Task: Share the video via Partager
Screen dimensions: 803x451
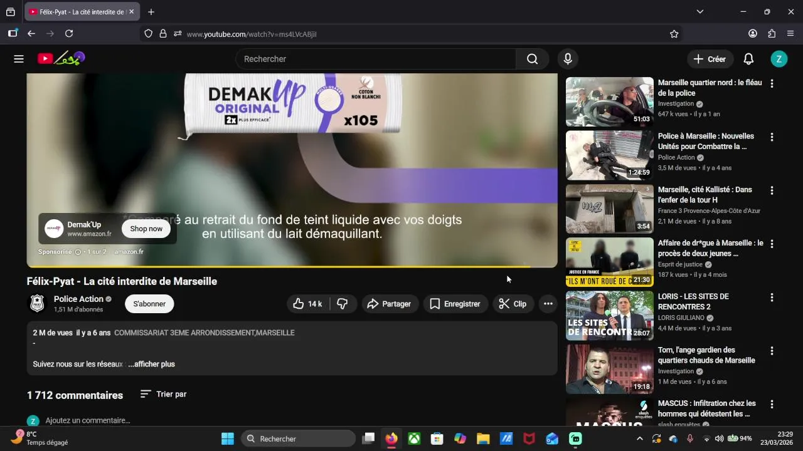Action: (389, 304)
